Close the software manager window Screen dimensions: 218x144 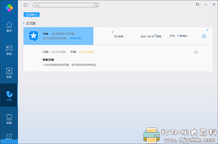pos(214,5)
